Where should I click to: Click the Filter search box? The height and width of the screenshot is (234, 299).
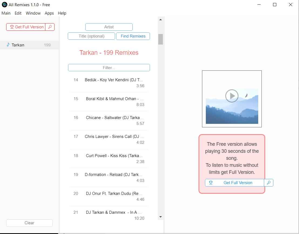coord(109,68)
